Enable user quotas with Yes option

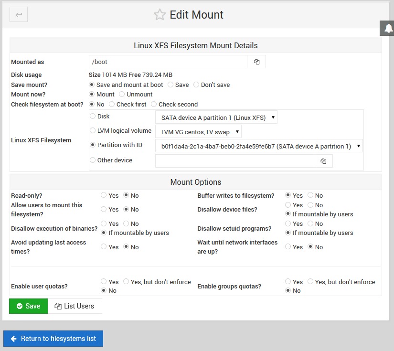[x=104, y=282]
